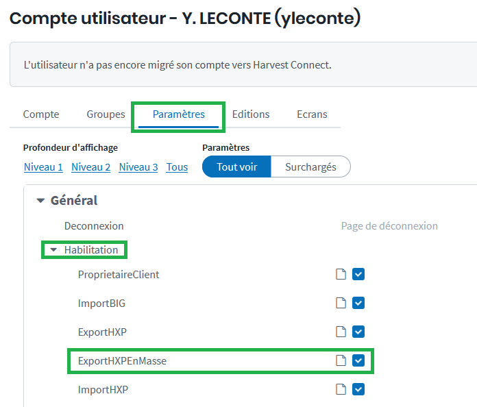
Task: Collapse the Général section
Action: tap(41, 201)
